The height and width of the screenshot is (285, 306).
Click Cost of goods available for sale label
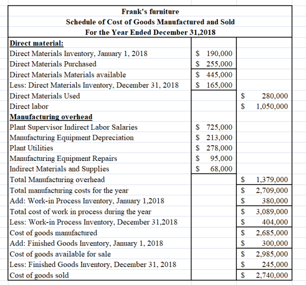tap(60, 254)
